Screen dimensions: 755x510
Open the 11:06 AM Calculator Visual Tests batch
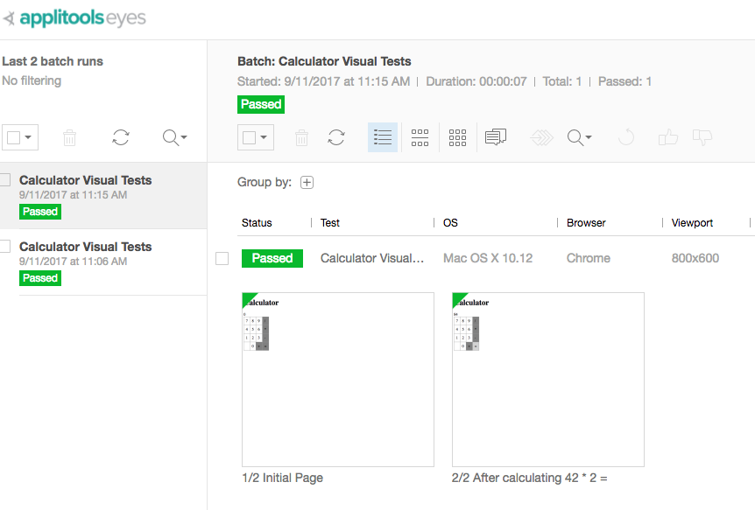86,247
